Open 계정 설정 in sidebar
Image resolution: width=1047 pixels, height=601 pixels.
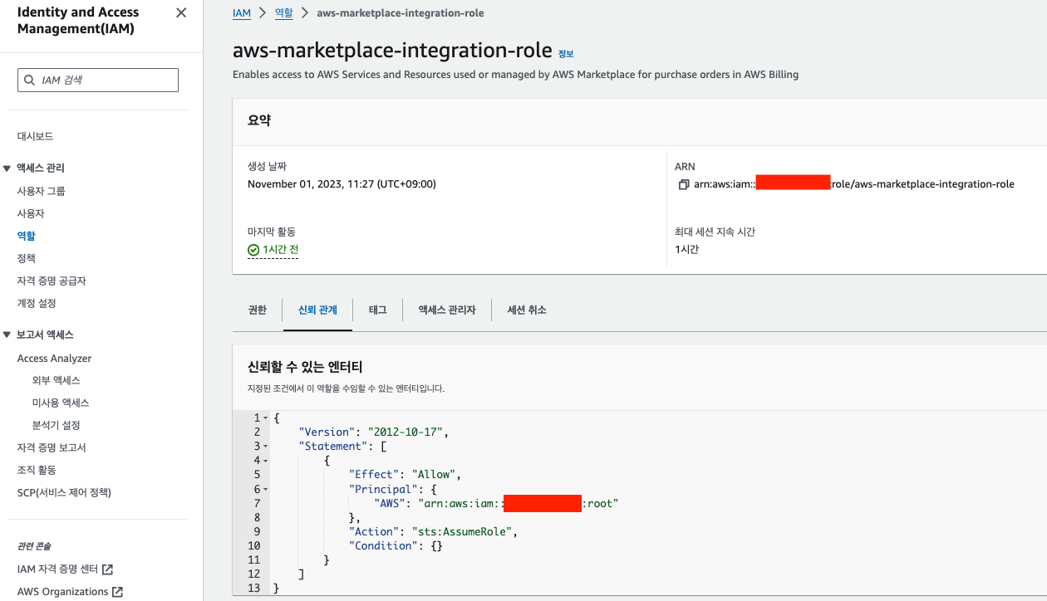coord(37,303)
